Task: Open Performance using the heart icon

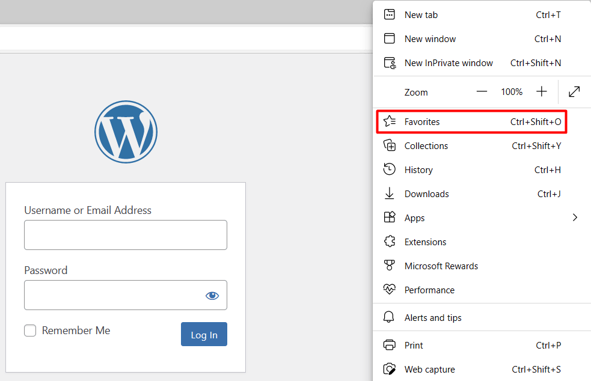Action: pos(388,290)
